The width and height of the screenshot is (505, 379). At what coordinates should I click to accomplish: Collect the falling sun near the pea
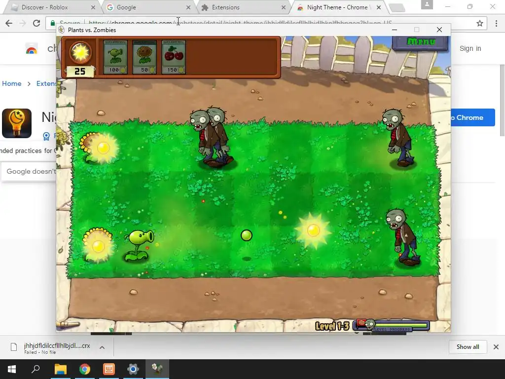click(313, 230)
